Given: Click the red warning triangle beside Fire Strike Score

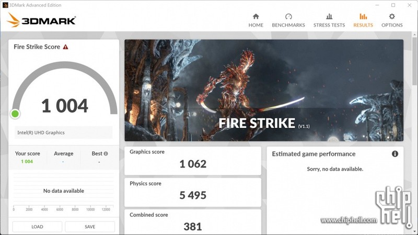Looking at the screenshot, I should pos(66,47).
